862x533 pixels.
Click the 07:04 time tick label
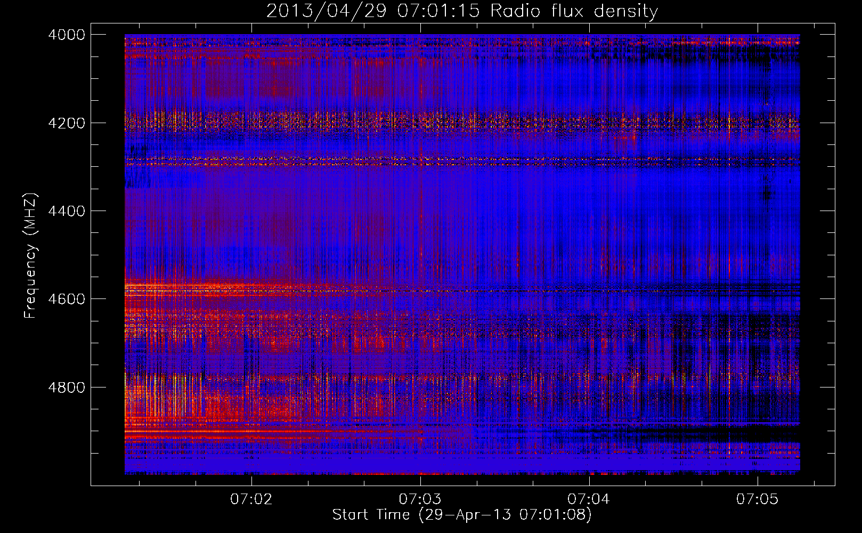pos(589,499)
